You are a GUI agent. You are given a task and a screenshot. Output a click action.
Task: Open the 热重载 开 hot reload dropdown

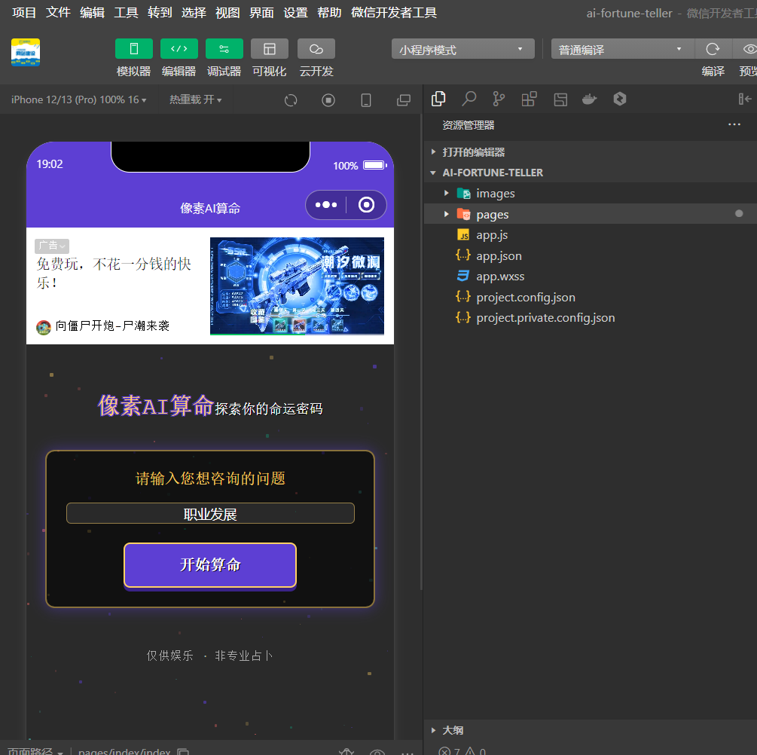coord(196,99)
